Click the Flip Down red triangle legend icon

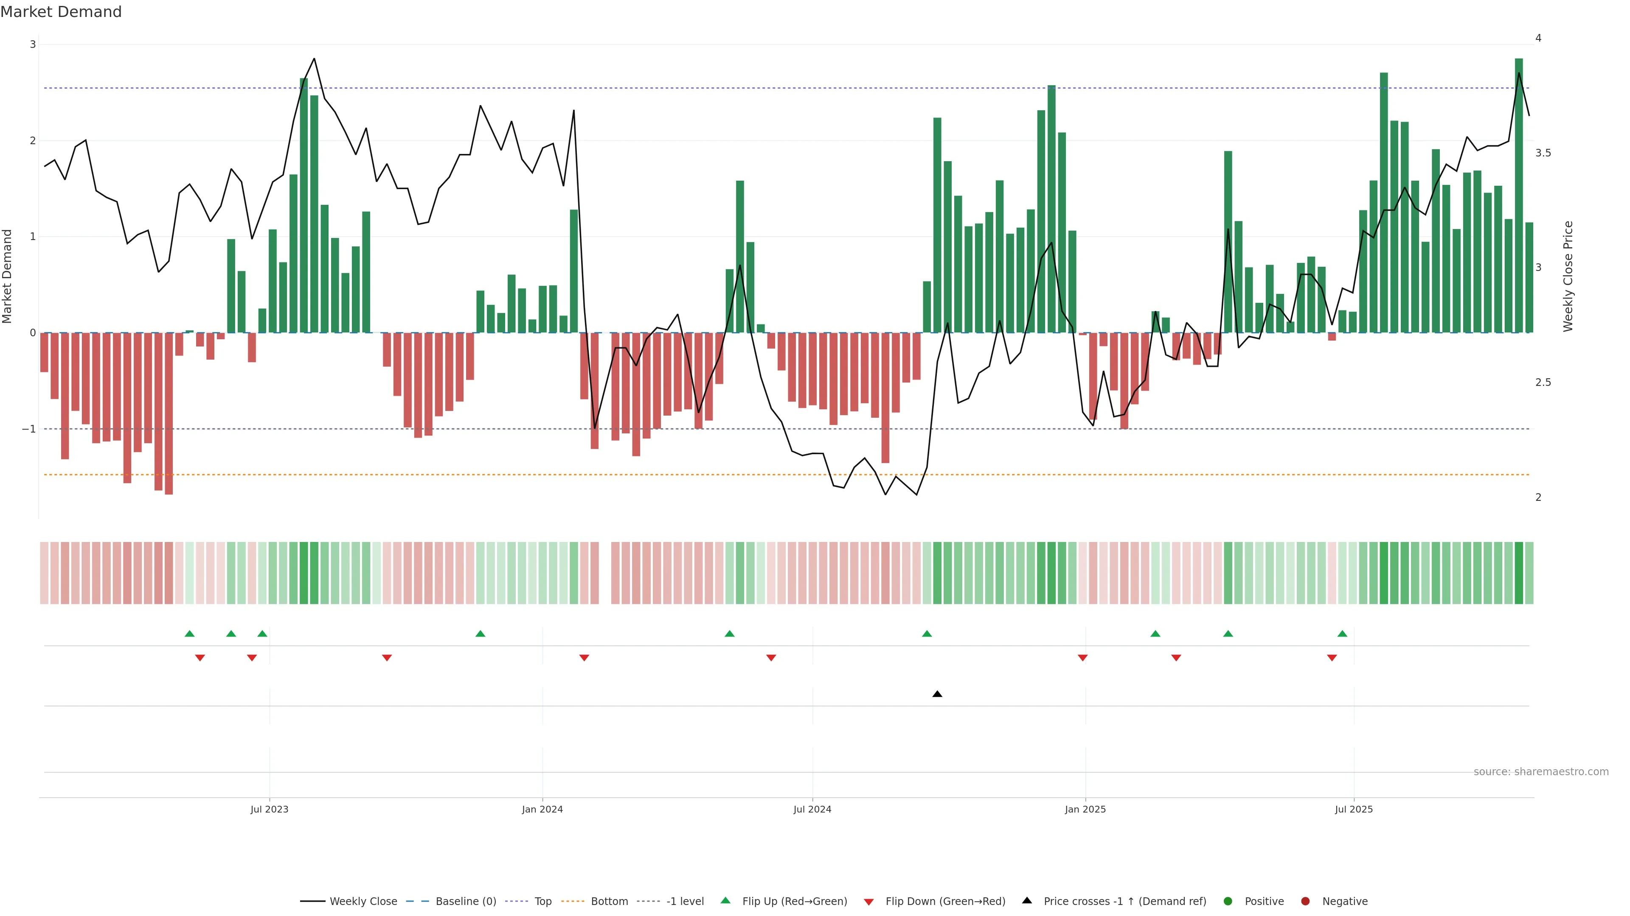[x=869, y=902]
